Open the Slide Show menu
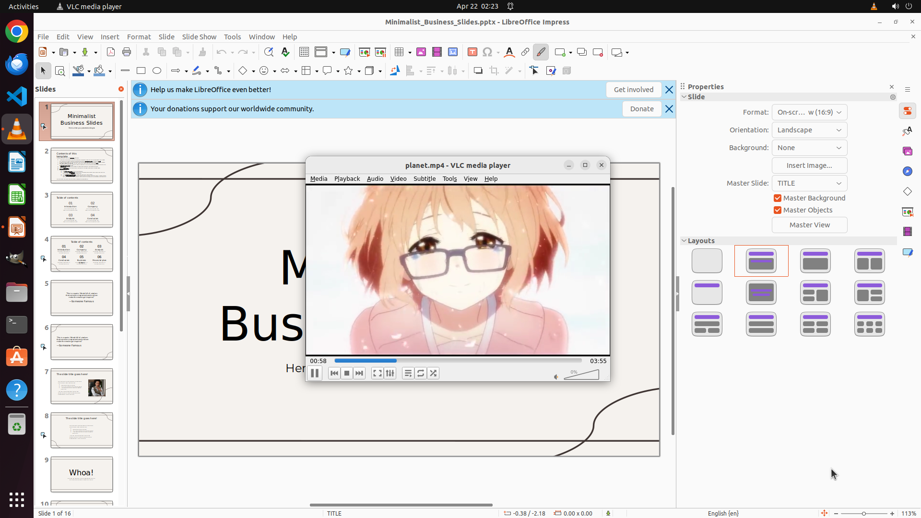This screenshot has height=518, width=921. click(x=199, y=37)
